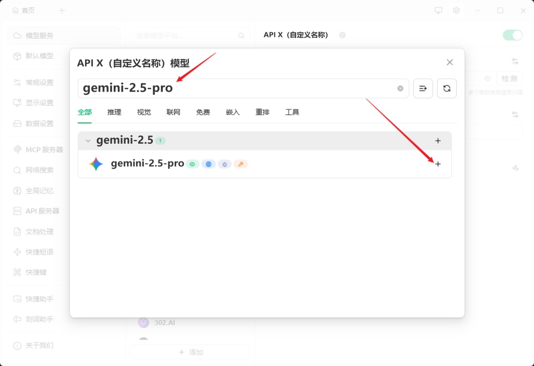
Task: Switch to the 免费 tab
Action: pos(203,112)
